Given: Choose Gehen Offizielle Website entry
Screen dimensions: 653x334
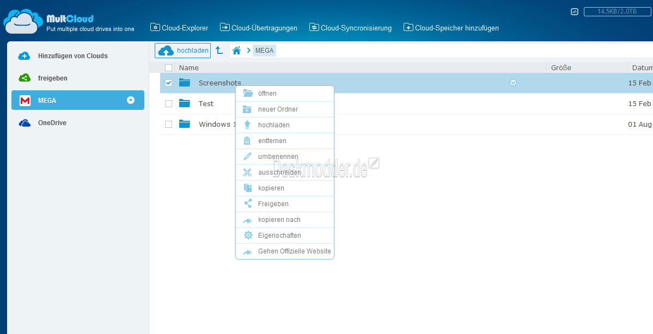Looking at the screenshot, I should pyautogui.click(x=285, y=251).
